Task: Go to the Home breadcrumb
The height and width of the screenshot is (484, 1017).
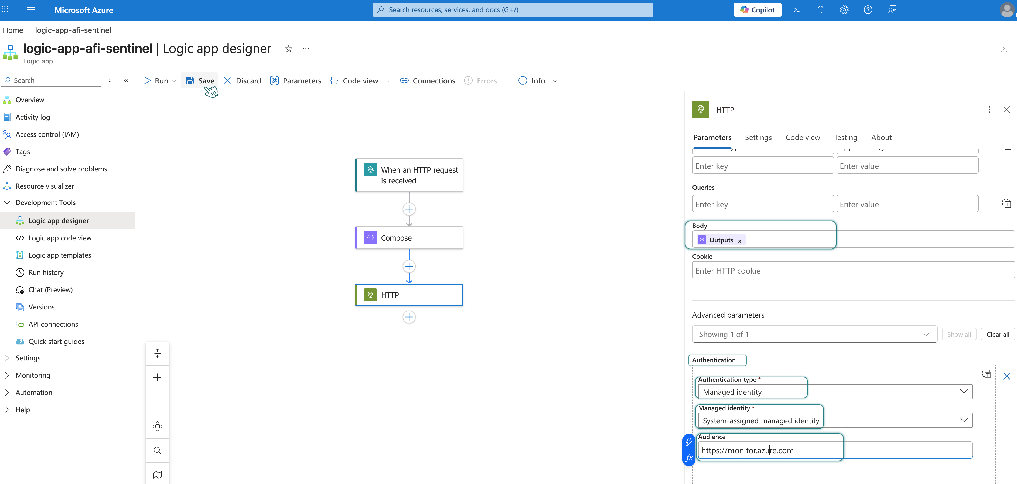Action: coord(13,30)
